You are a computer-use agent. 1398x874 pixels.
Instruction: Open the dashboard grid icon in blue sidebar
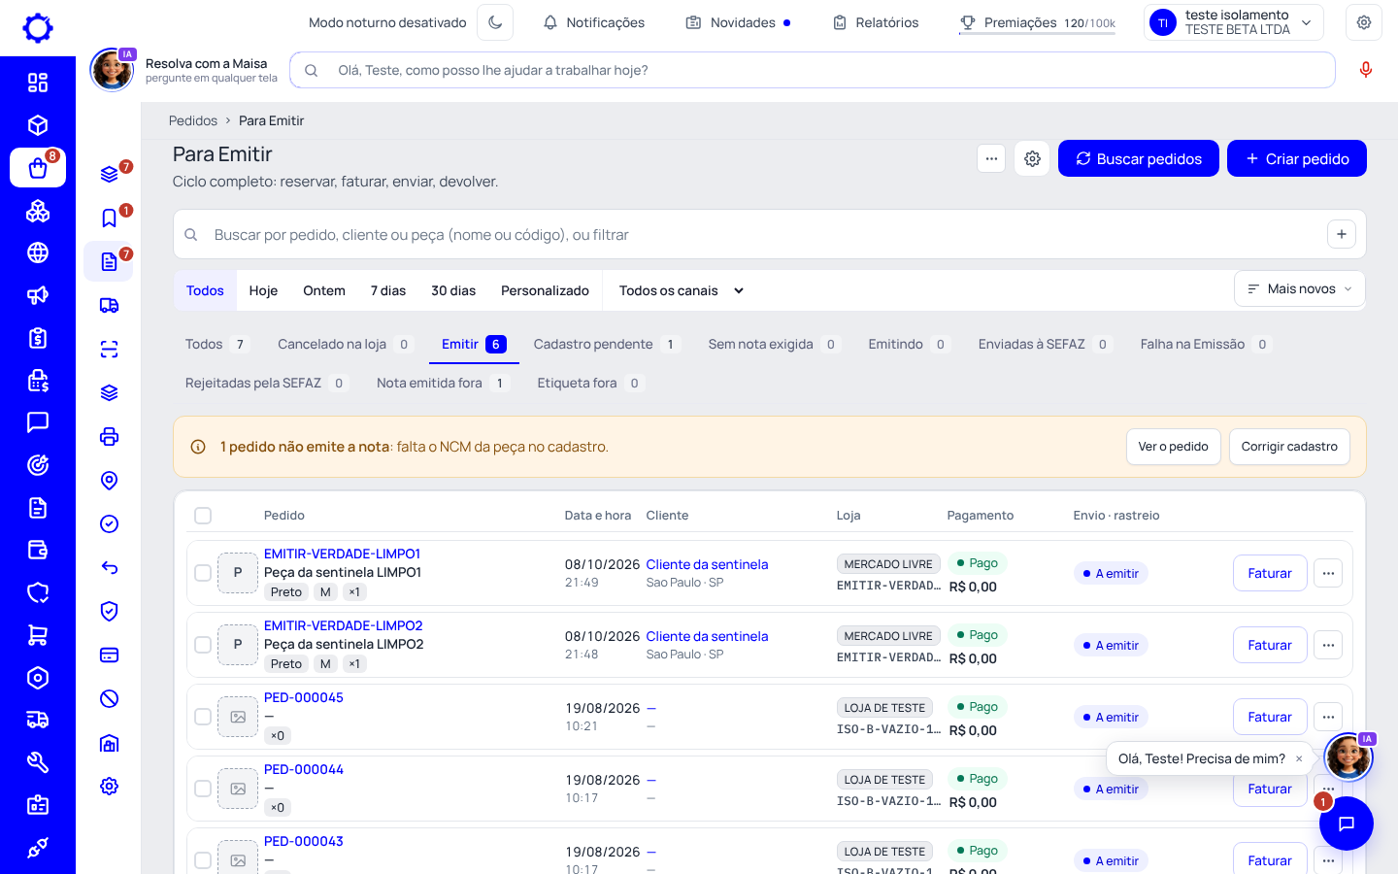click(38, 83)
